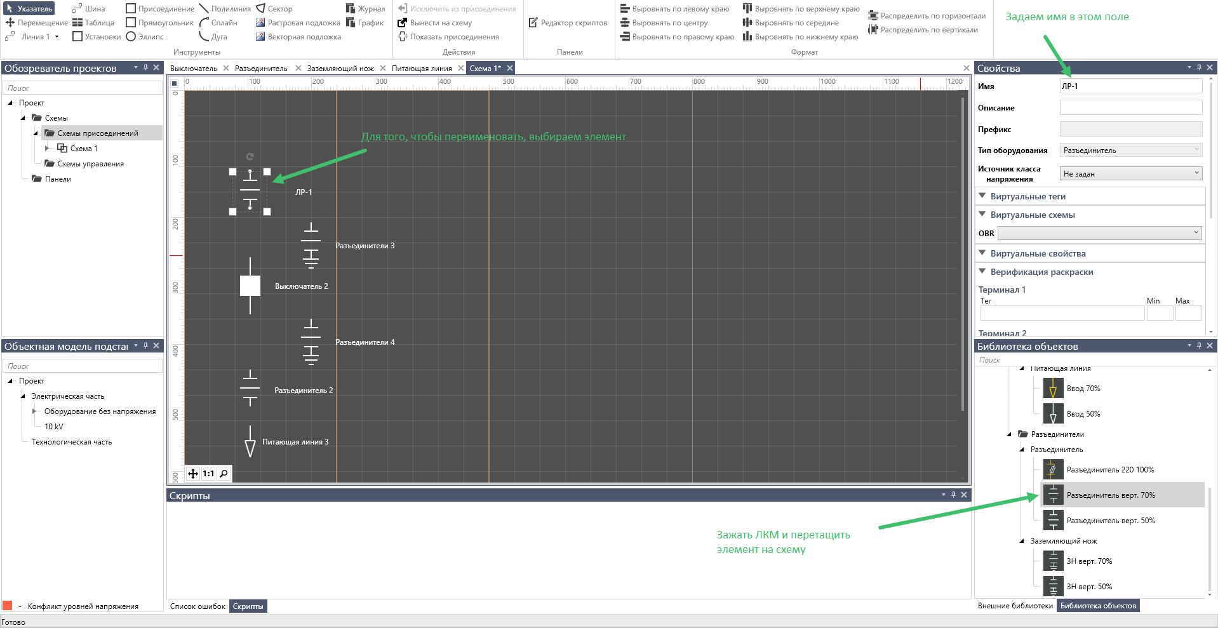Select the Сплайн curve tool

pyautogui.click(x=218, y=23)
